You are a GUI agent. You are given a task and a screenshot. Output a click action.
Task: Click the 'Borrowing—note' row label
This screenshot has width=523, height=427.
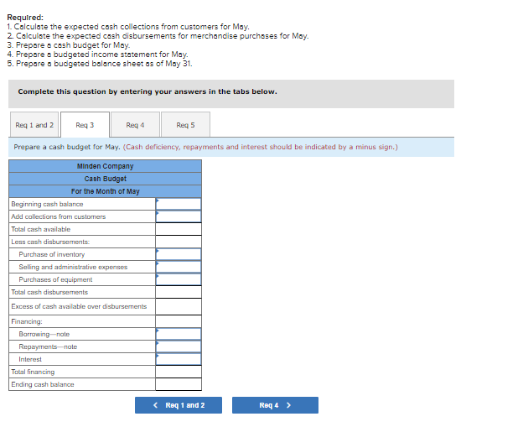pyautogui.click(x=44, y=334)
